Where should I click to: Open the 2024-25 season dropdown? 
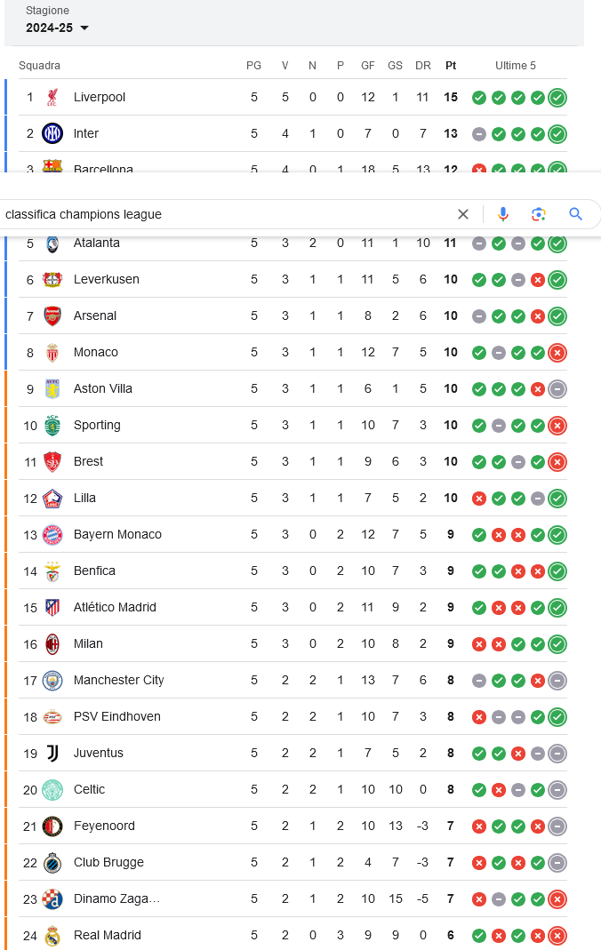pyautogui.click(x=58, y=28)
